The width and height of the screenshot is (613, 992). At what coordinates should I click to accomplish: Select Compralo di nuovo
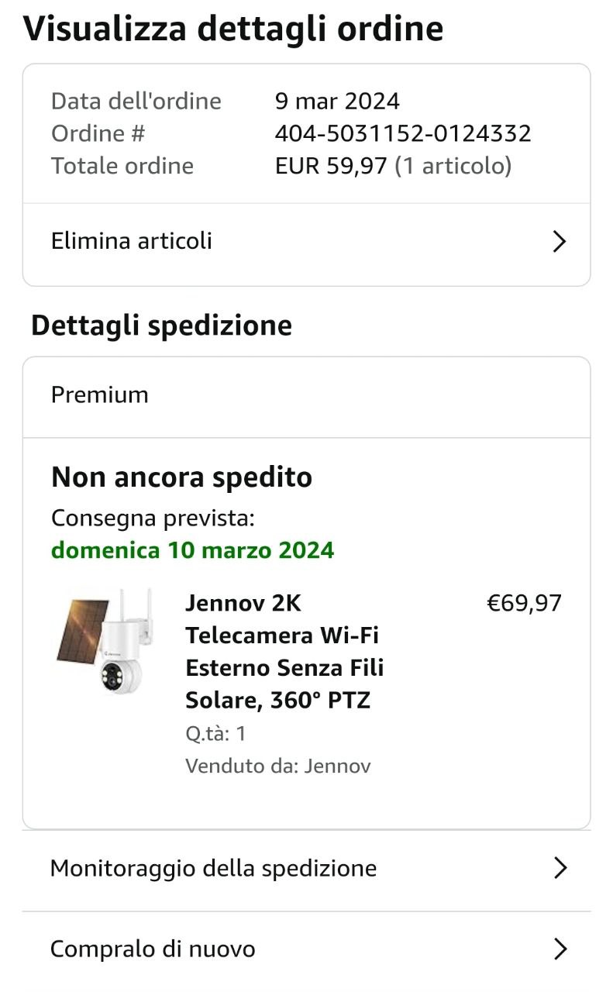click(x=153, y=949)
